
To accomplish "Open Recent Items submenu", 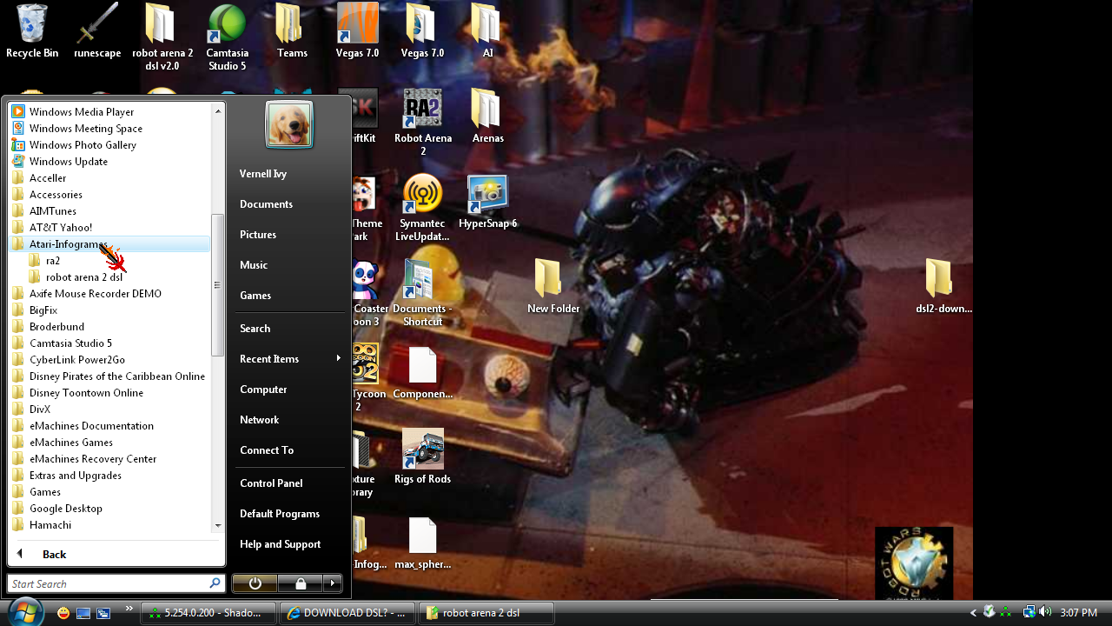I will coord(289,358).
